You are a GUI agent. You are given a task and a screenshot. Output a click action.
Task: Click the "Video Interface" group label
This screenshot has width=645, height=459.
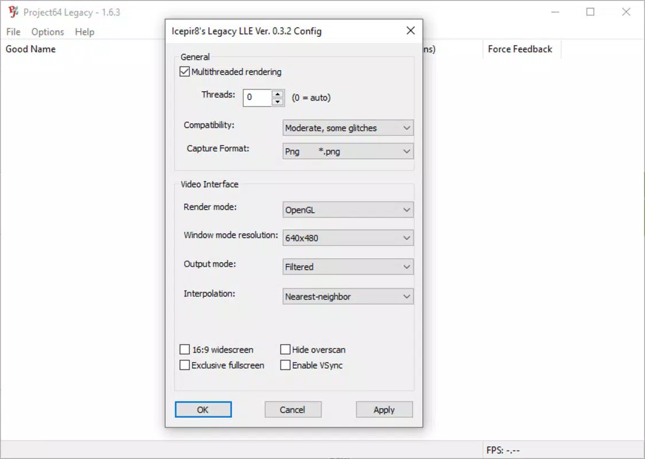point(209,184)
